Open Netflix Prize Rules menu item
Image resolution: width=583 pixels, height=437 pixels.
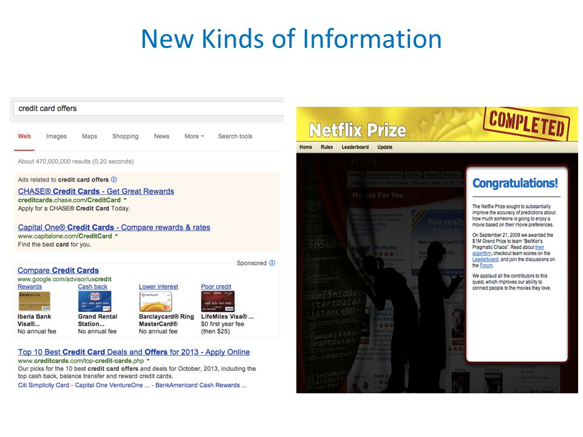327,147
